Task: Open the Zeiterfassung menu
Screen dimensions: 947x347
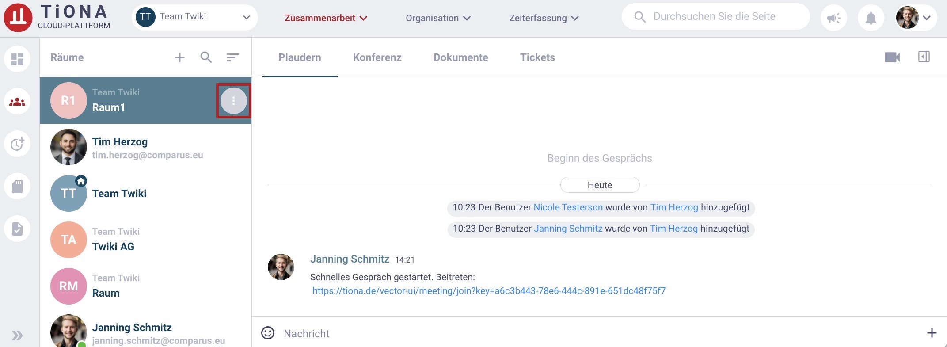Action: point(544,18)
